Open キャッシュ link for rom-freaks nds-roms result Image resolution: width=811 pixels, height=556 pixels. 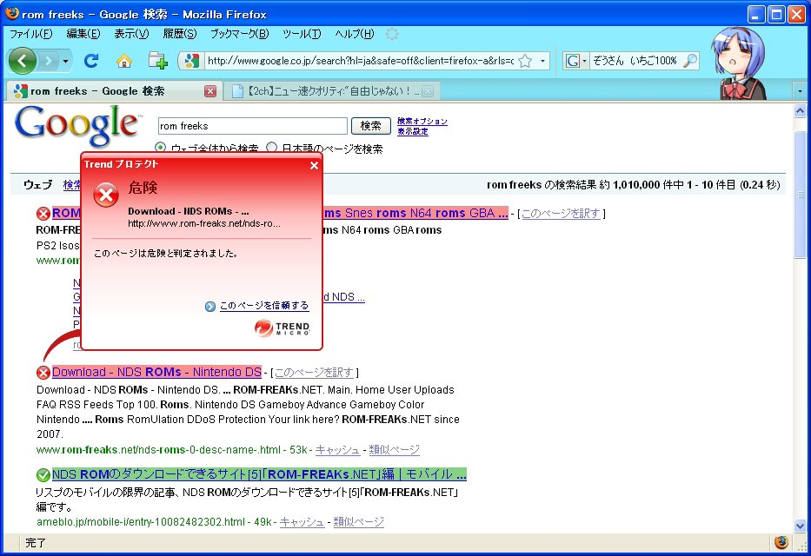tap(337, 449)
